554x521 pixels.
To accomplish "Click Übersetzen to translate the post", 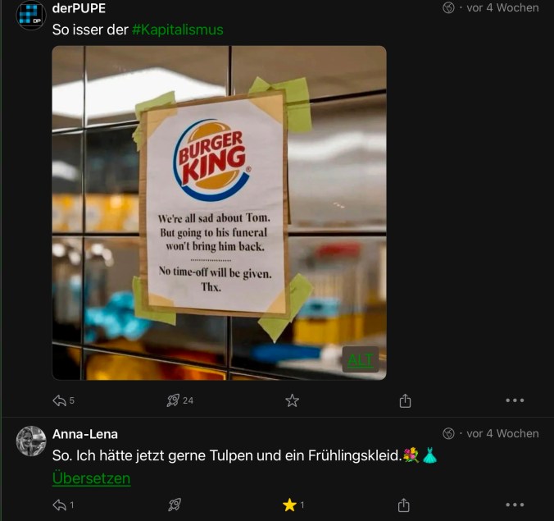I will click(x=91, y=478).
